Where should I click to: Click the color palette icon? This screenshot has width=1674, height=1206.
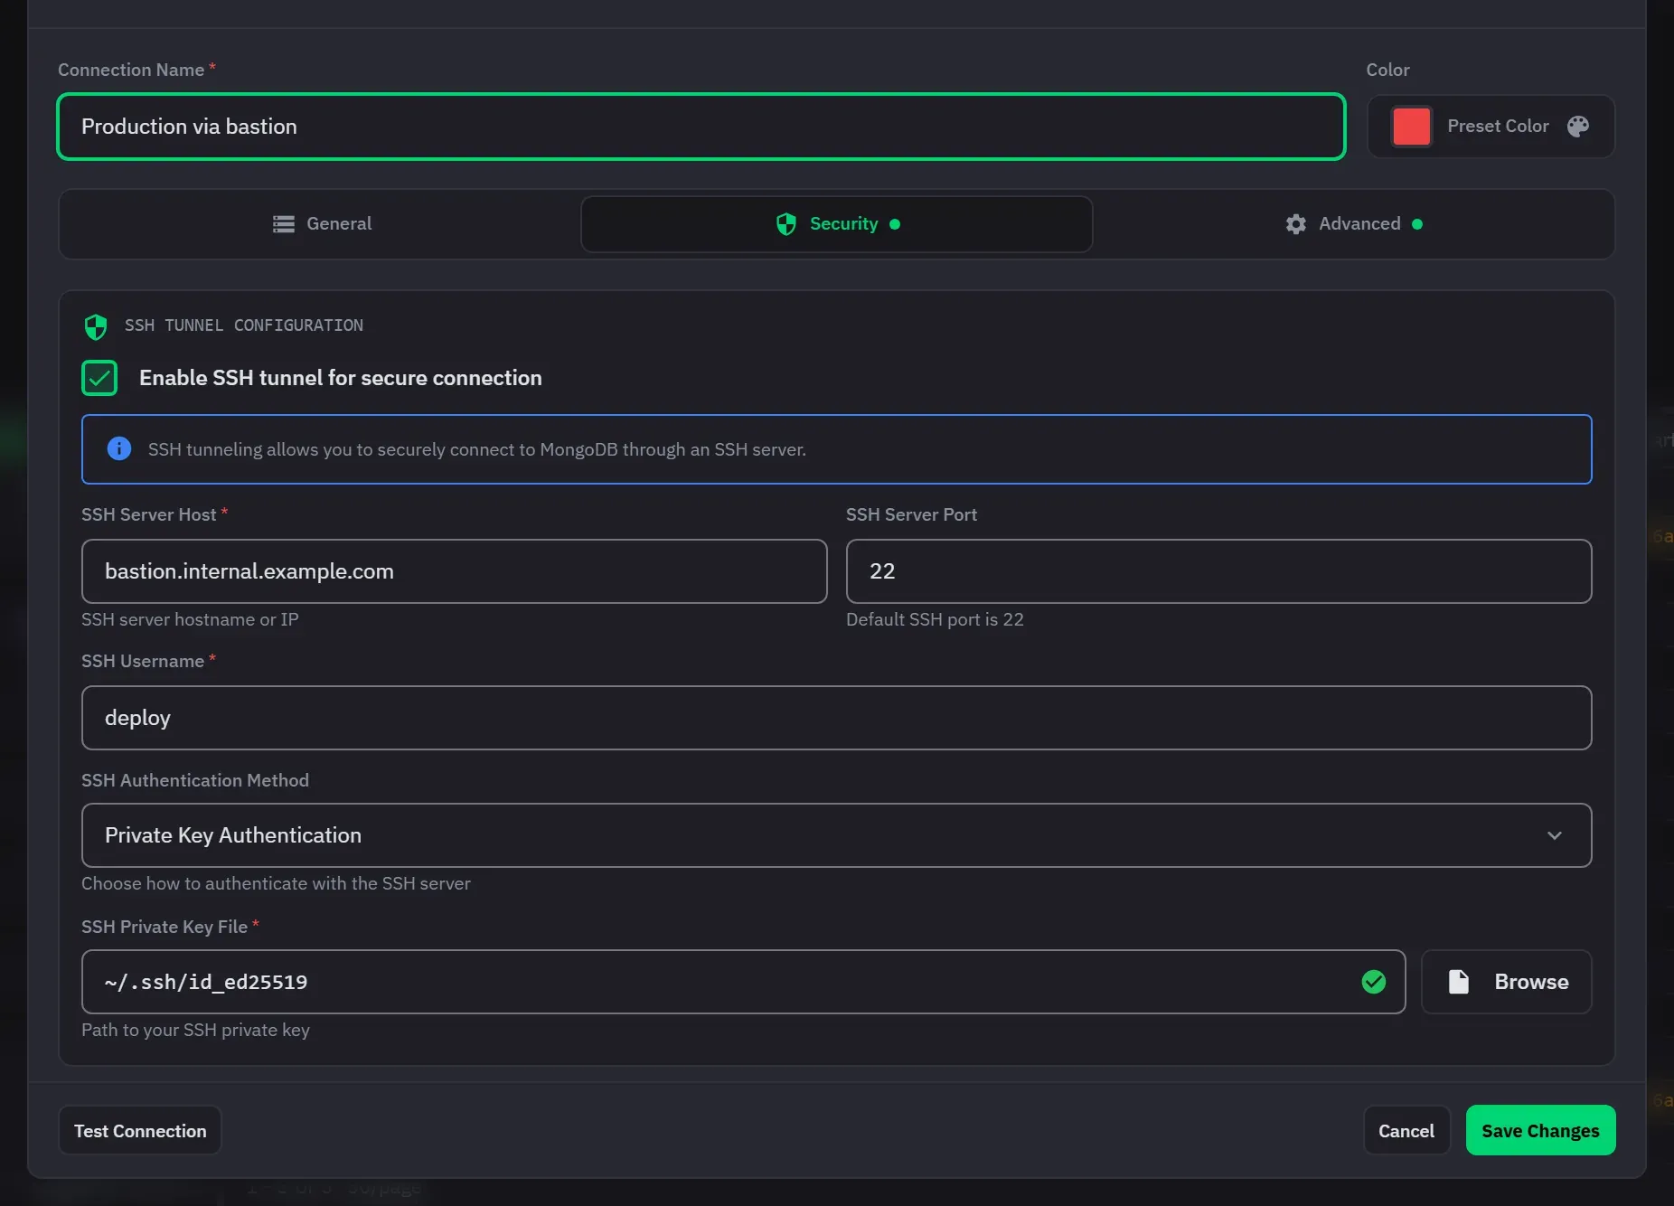[1578, 127]
